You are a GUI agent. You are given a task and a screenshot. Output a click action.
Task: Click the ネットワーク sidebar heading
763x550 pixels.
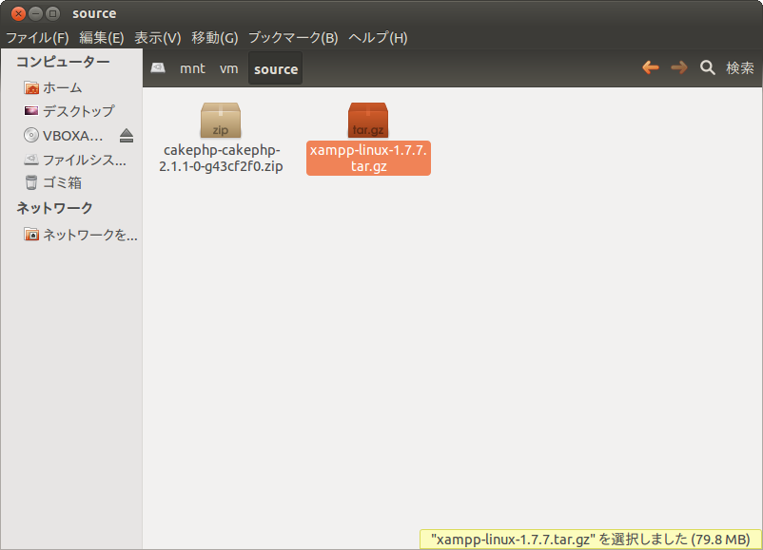coord(54,208)
